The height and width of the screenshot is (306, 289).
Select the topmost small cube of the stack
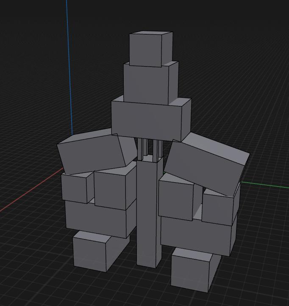pyautogui.click(x=151, y=49)
